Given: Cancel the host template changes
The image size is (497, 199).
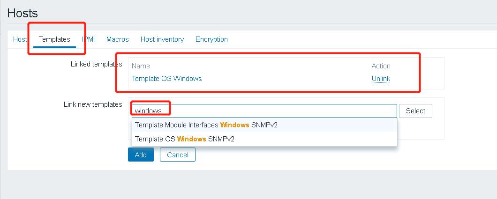Looking at the screenshot, I should click(178, 155).
